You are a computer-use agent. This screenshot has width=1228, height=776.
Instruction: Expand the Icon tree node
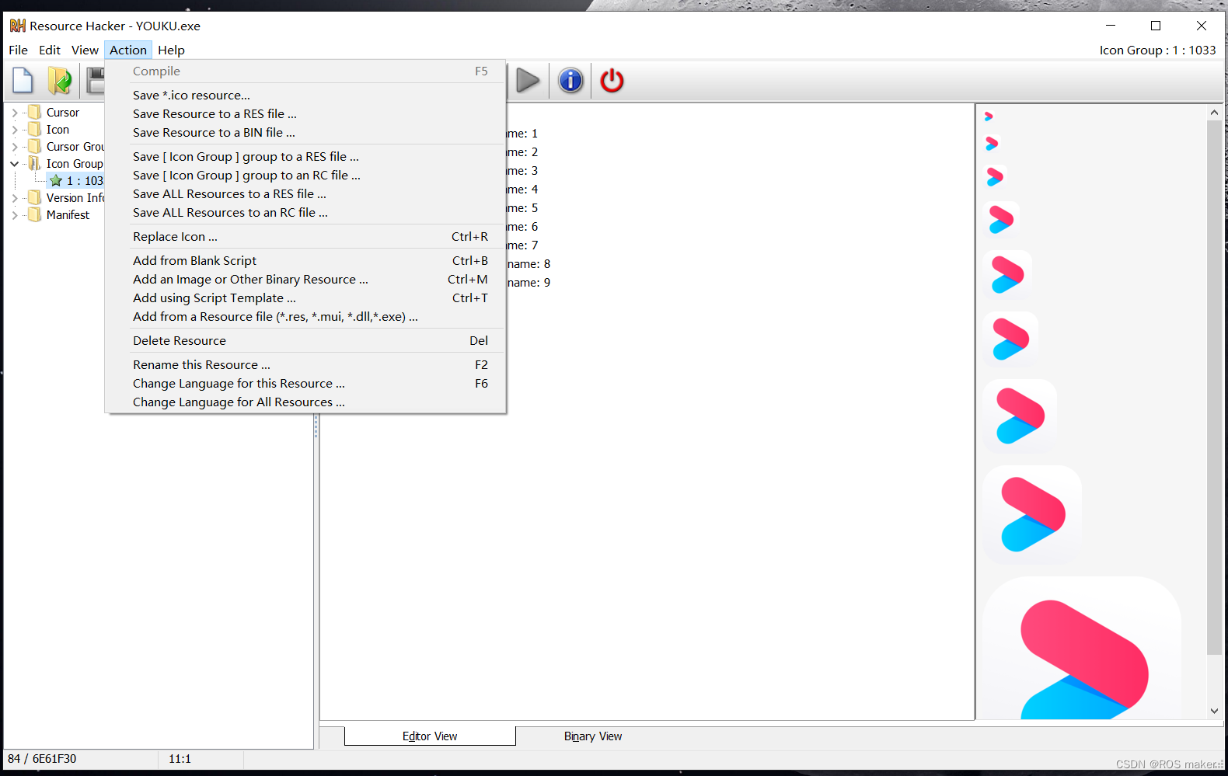point(14,130)
